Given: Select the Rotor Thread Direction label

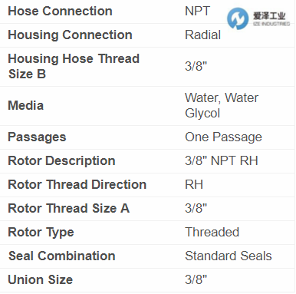Looking at the screenshot, I should [x=77, y=185].
